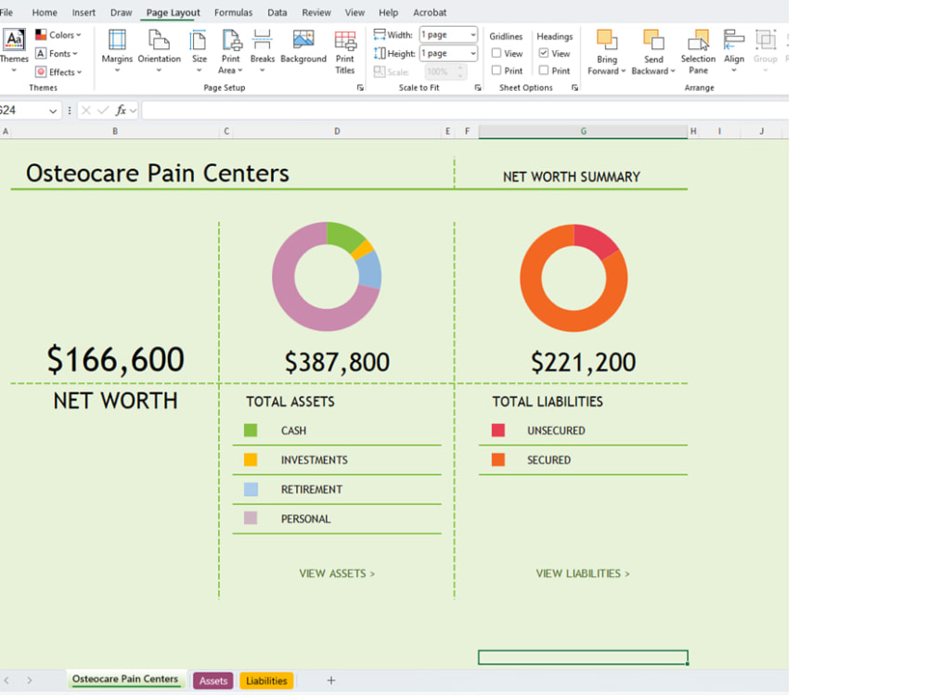928x696 pixels.
Task: Click the Margins icon
Action: tap(117, 40)
